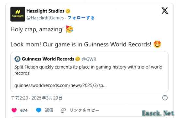Like the tweet with heart icon
Screen dimensions: 176x118
(x=14, y=110)
